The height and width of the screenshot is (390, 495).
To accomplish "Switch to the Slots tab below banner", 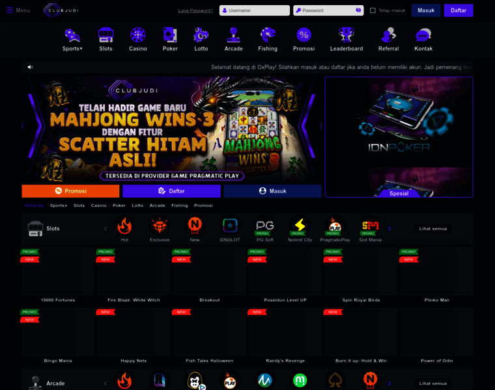I will click(x=79, y=205).
